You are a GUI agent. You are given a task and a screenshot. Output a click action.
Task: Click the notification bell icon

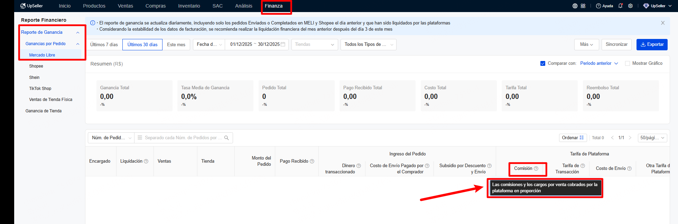coord(620,6)
